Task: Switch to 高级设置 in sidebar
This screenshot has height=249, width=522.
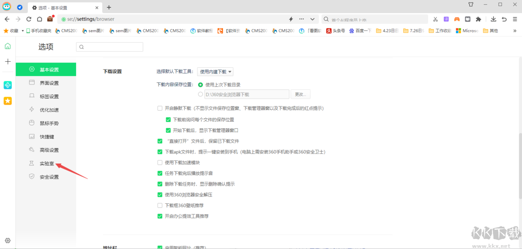Action: pos(49,150)
